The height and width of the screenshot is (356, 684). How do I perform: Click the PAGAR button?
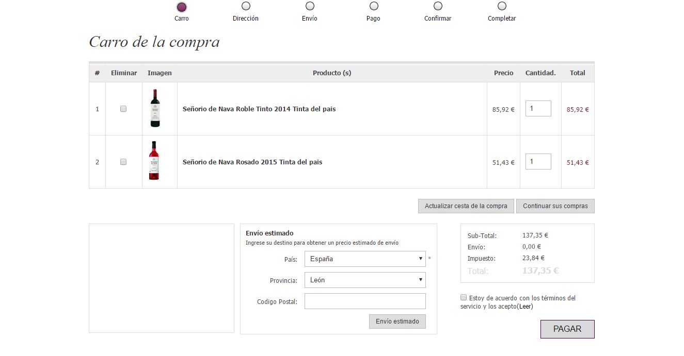(x=567, y=329)
